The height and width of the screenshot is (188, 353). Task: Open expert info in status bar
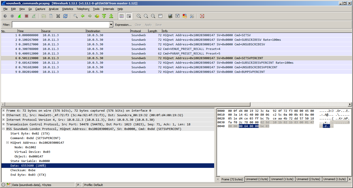pyautogui.click(x=3, y=185)
